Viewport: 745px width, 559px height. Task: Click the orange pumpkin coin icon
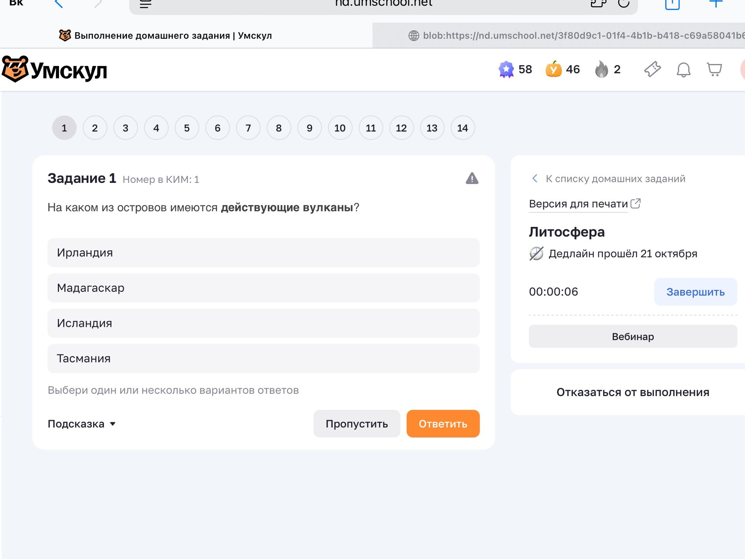554,69
